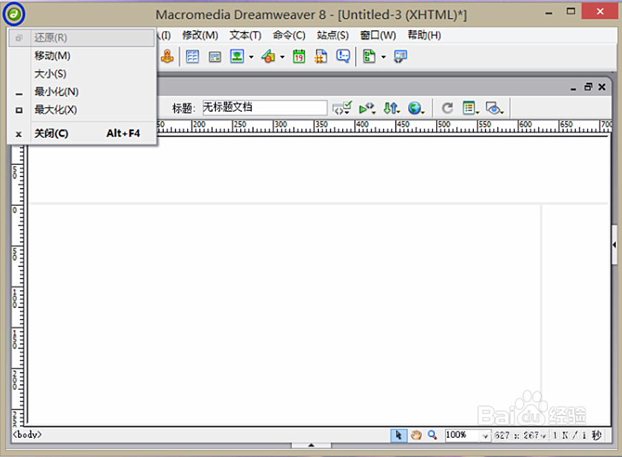Select the pointer Select tool in status bar

click(x=398, y=435)
